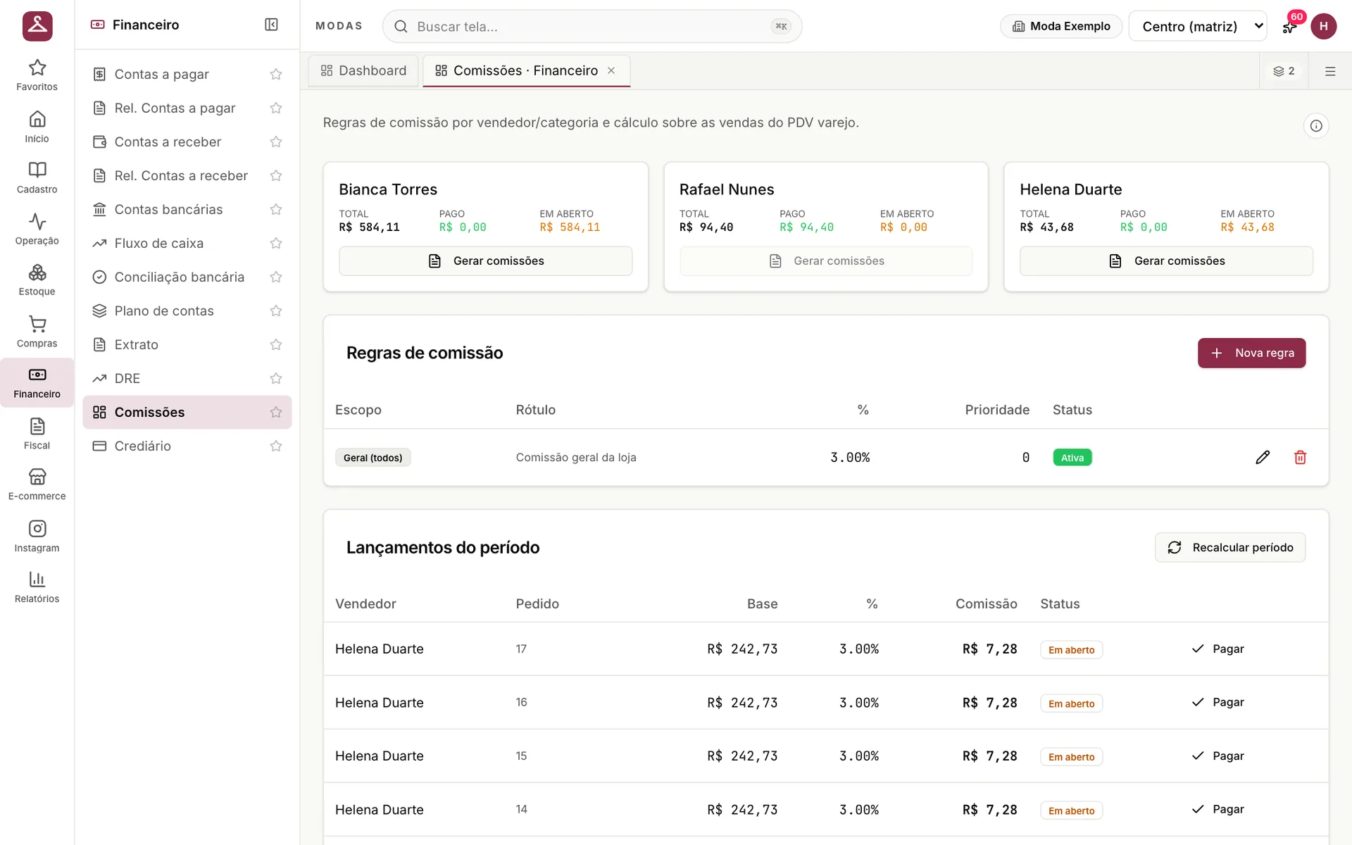The image size is (1352, 845).
Task: Open the Cadastro book icon
Action: click(37, 178)
